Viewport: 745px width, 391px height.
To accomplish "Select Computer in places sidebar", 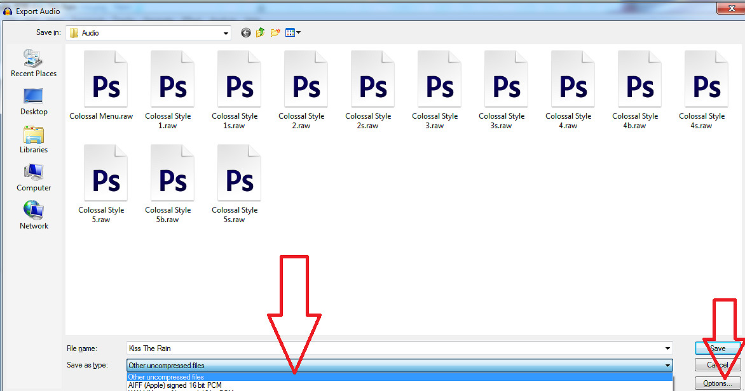I will 34,178.
